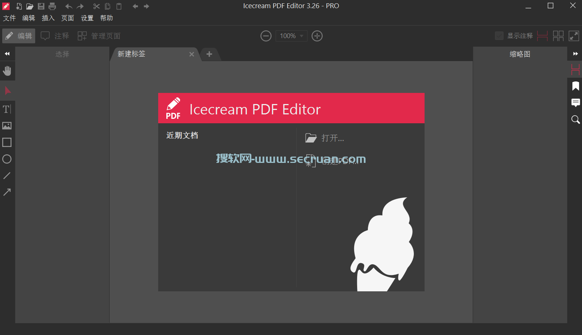The width and height of the screenshot is (582, 335).
Task: Click the undo arrow icon
Action: pyautogui.click(x=69, y=6)
